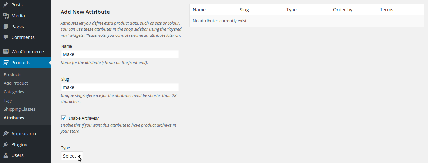Click the Comments bubble icon
428x163 pixels.
(6, 37)
